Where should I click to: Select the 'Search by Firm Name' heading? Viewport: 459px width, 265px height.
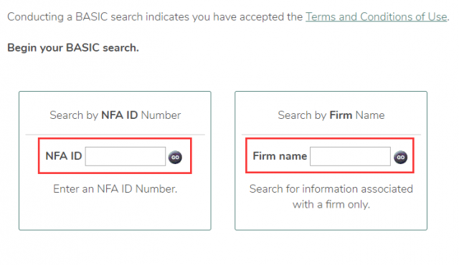tap(331, 115)
